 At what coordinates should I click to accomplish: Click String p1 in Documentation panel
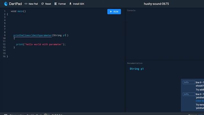[137, 69]
